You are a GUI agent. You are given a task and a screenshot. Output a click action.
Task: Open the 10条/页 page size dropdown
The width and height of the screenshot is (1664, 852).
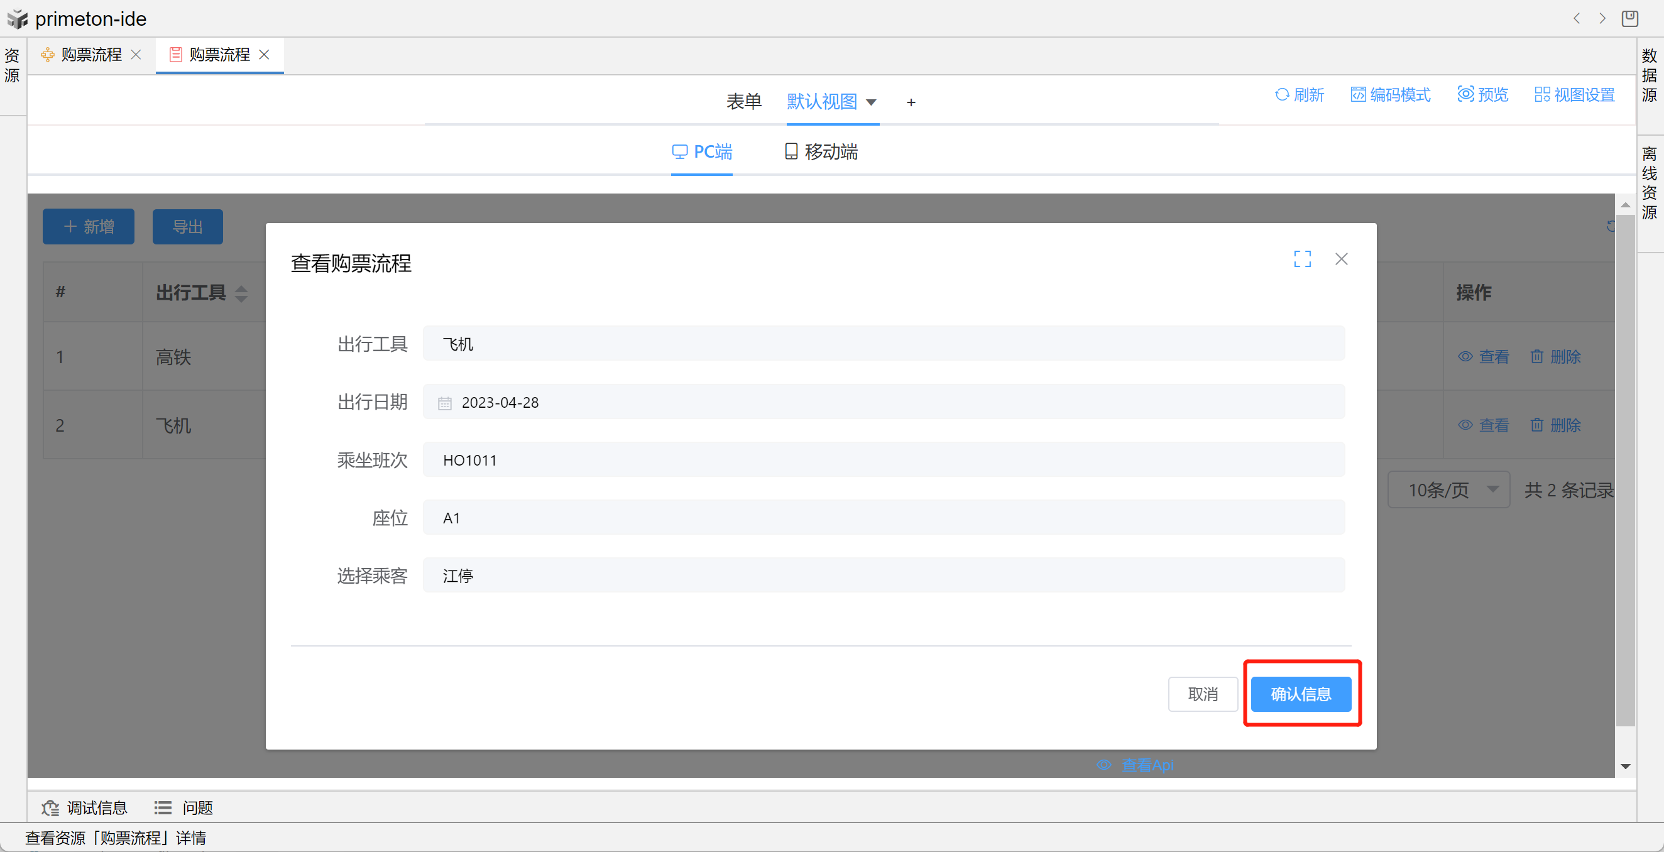[x=1448, y=489]
